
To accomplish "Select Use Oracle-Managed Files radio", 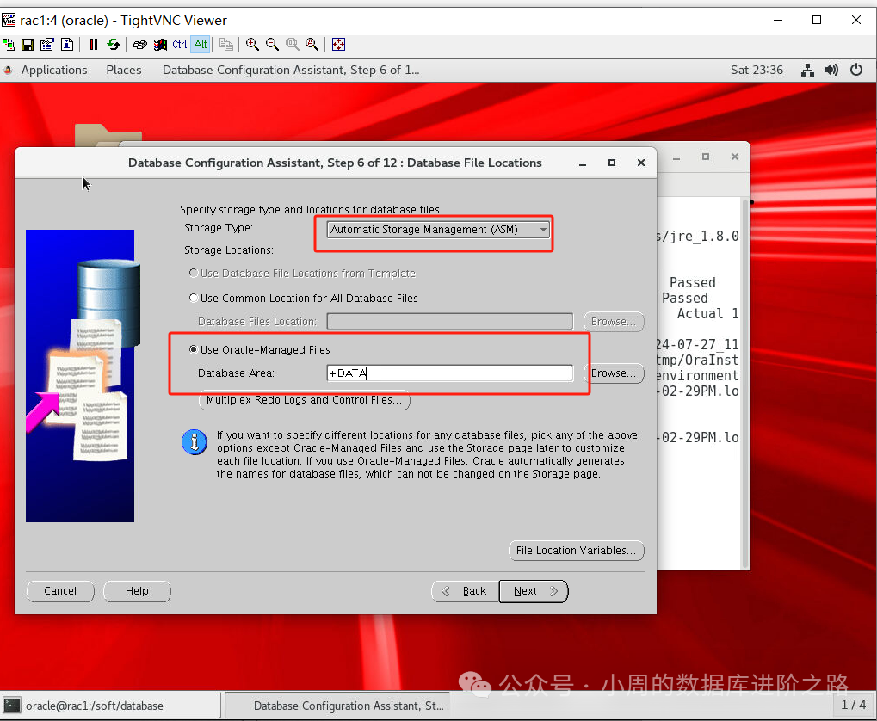I will [x=194, y=349].
